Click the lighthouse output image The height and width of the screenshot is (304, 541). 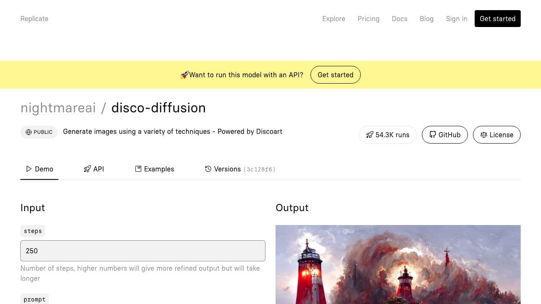coord(398,264)
